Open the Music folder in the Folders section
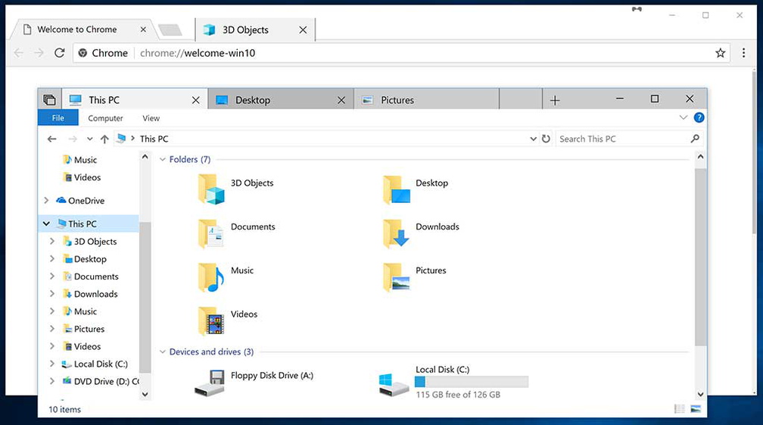 click(211, 277)
